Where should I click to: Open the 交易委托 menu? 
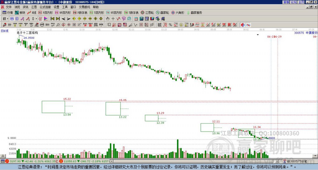click(x=84, y=7)
